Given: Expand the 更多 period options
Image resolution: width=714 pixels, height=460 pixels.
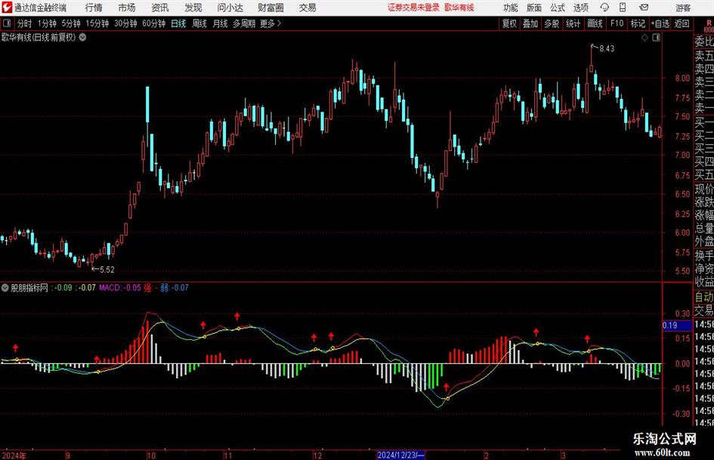Looking at the screenshot, I should coord(270,23).
